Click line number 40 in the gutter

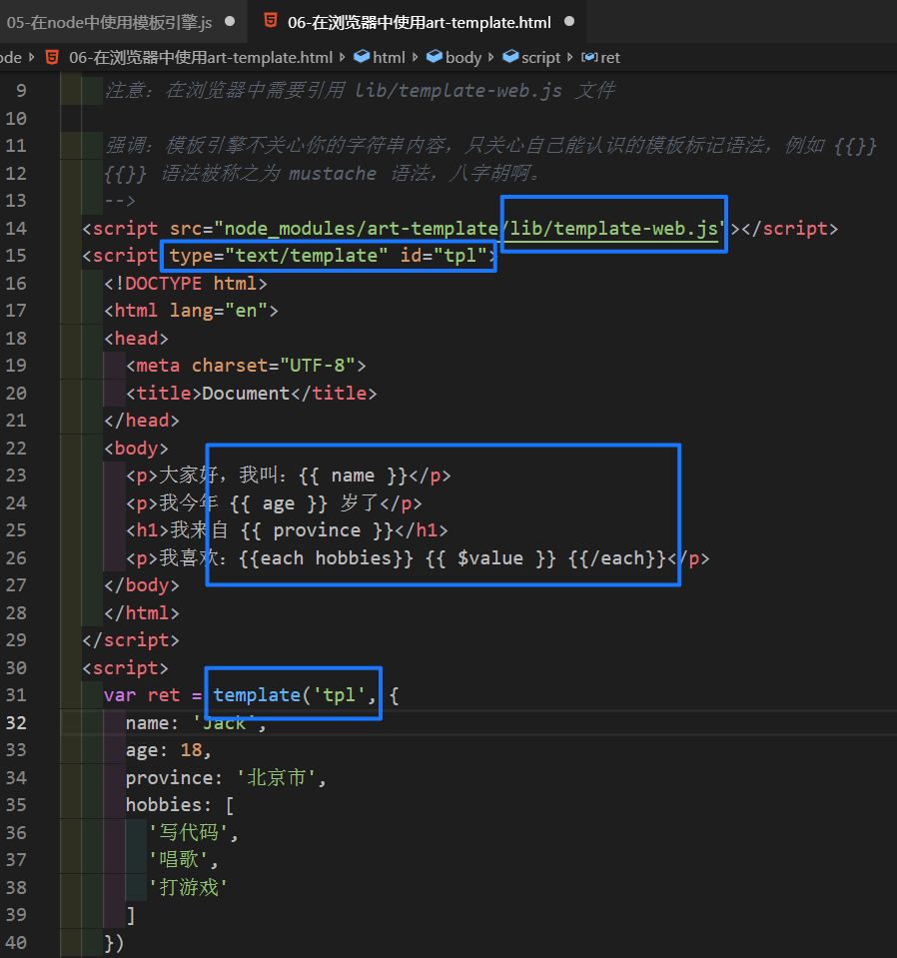click(16, 943)
